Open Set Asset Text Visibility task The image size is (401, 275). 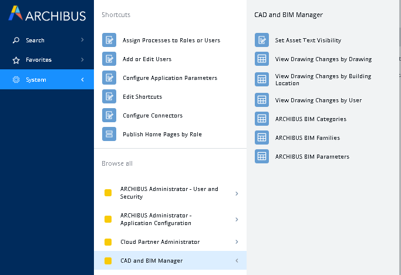click(308, 40)
